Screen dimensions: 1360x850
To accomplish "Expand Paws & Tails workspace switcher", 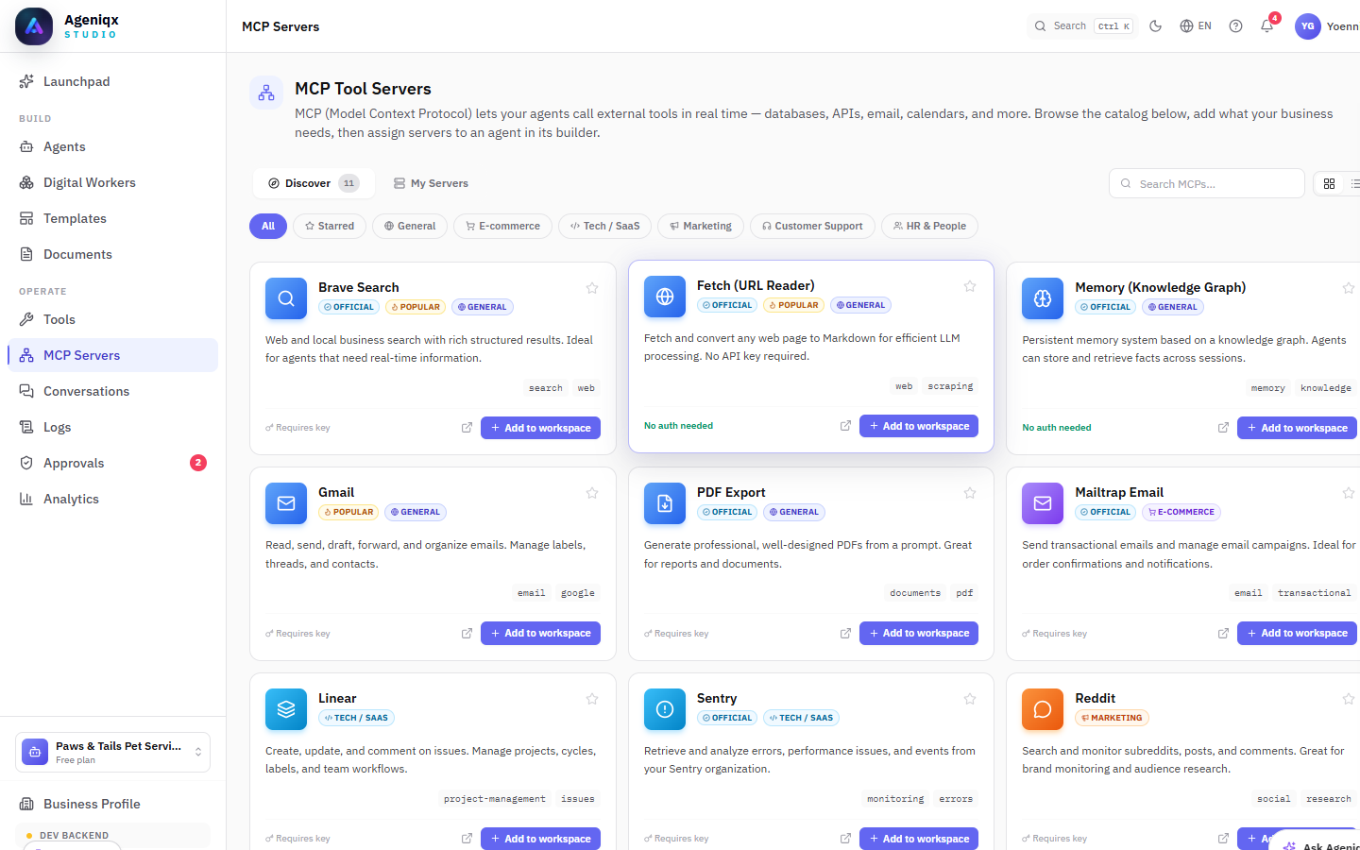I will pyautogui.click(x=113, y=752).
